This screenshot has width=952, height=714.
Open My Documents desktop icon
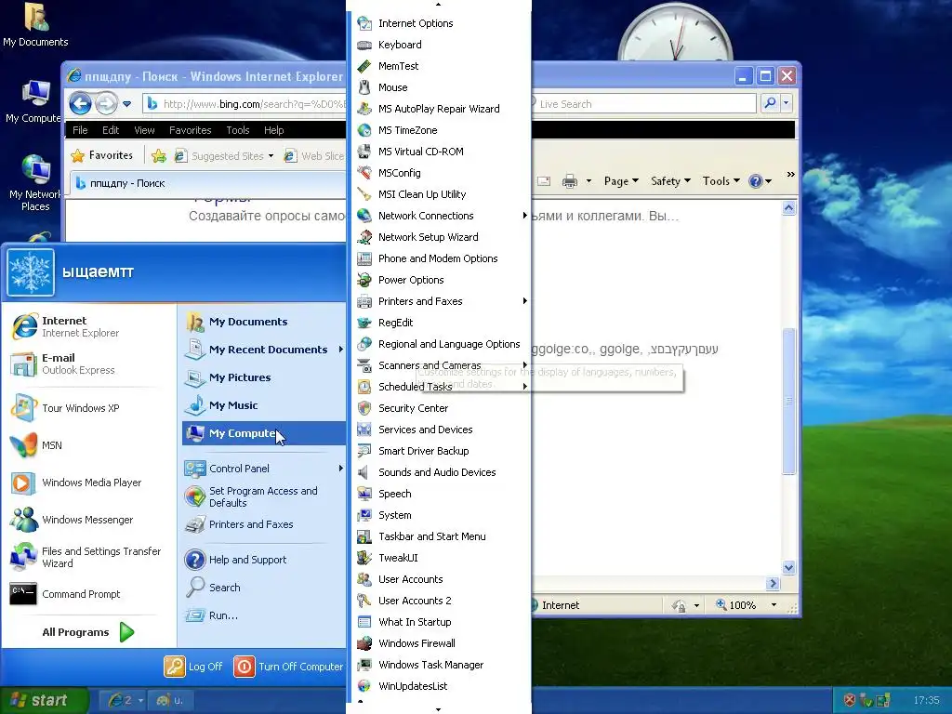[x=36, y=25]
